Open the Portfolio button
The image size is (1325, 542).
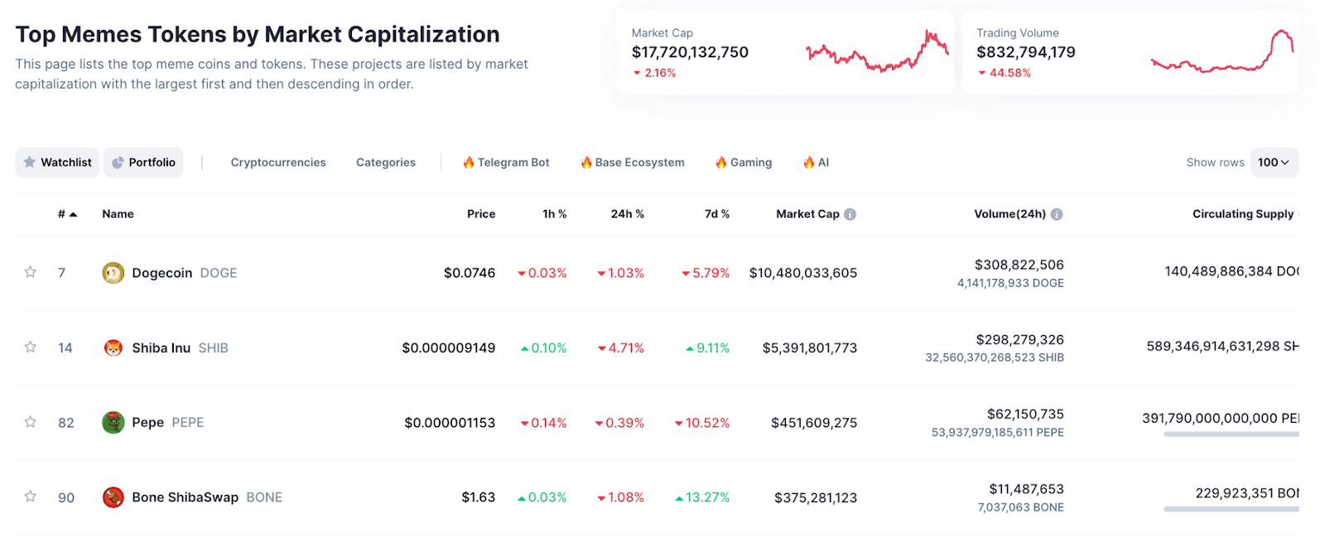(143, 162)
